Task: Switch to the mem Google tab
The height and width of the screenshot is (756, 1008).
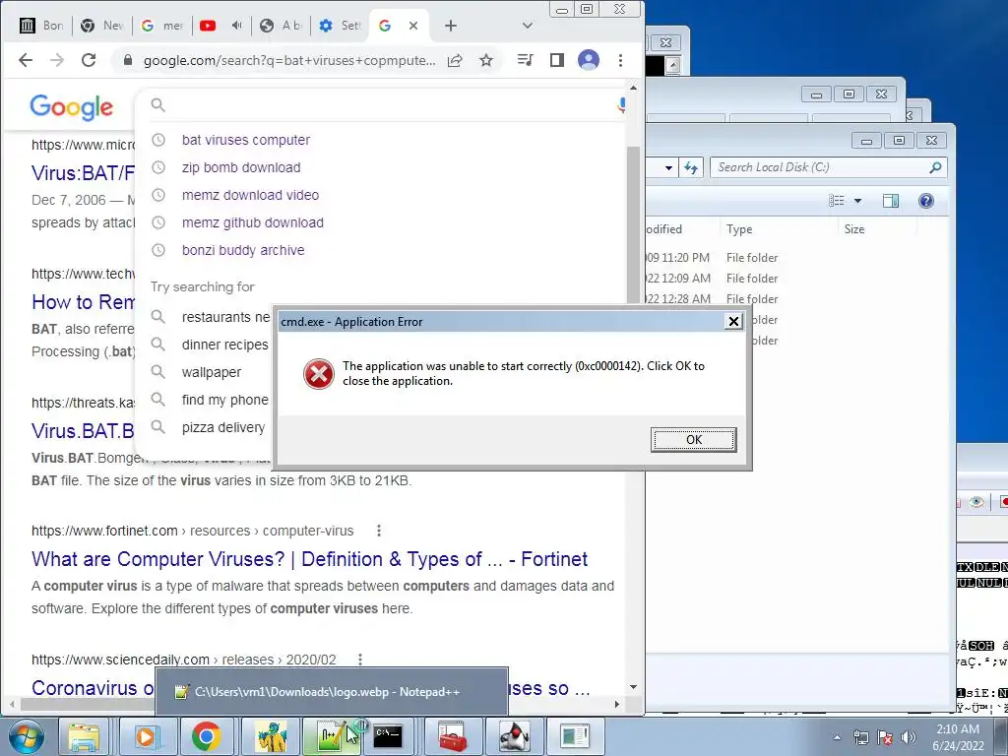Action: click(x=162, y=26)
